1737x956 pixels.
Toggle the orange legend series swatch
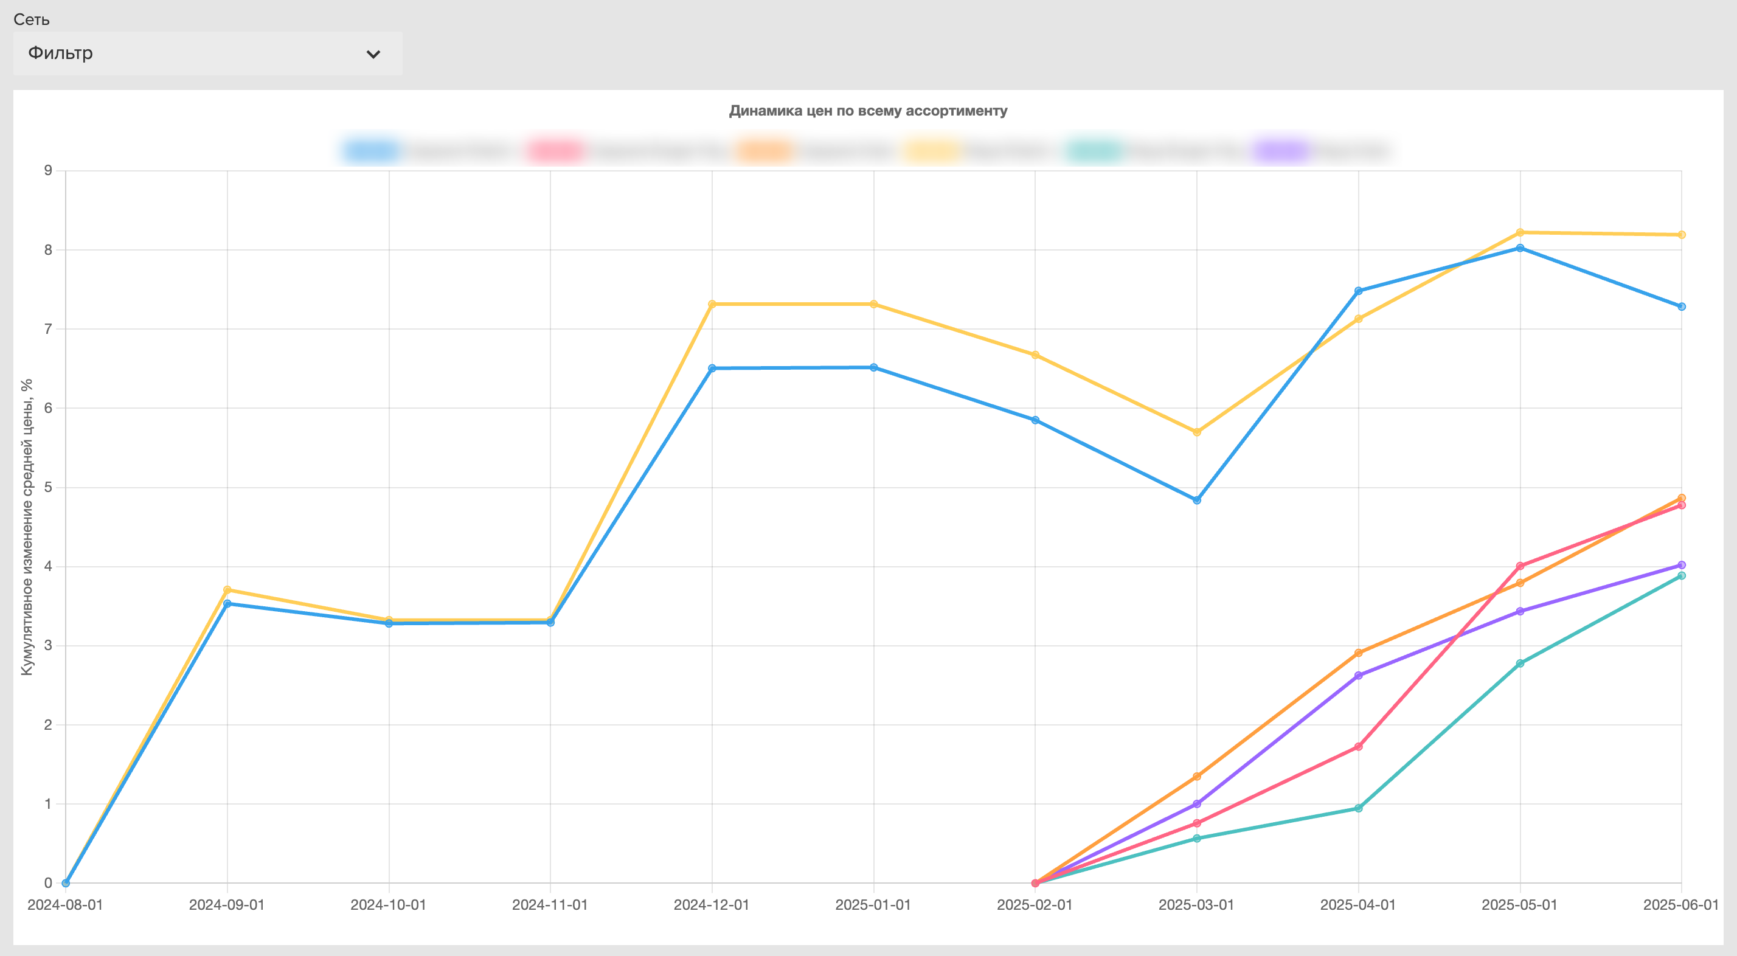tap(764, 150)
